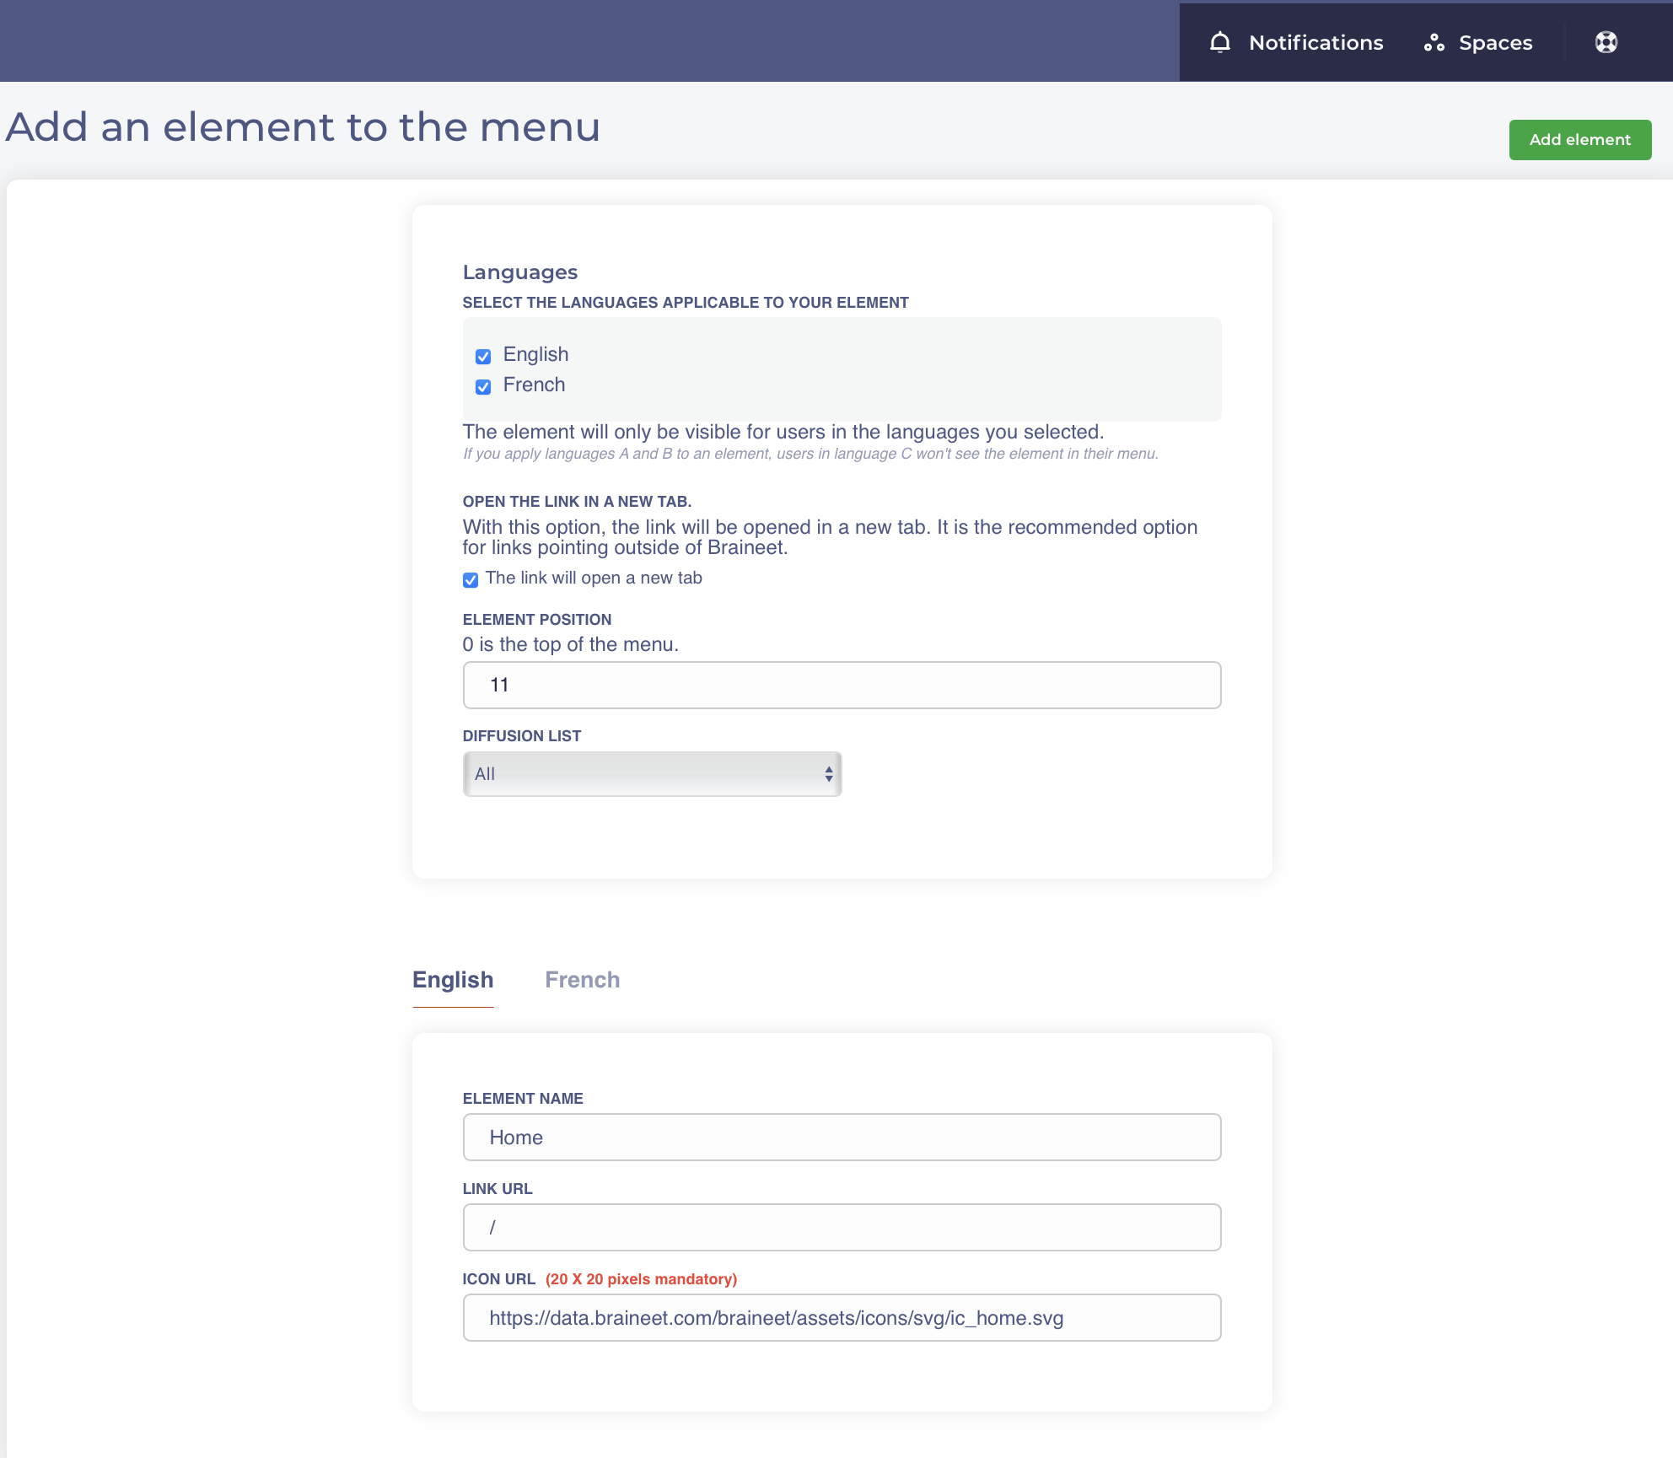Image resolution: width=1673 pixels, height=1458 pixels.
Task: Click the English label beside its checkbox
Action: pos(535,354)
